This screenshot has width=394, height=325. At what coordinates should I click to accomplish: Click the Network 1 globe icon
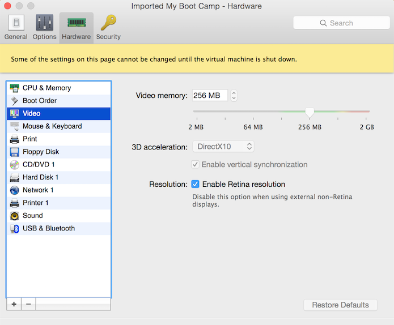coord(15,190)
